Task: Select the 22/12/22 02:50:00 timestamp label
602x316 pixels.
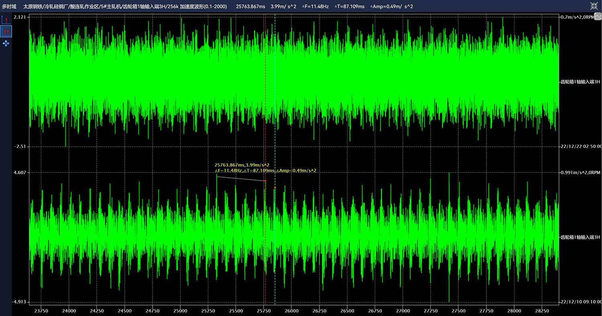Action: click(581, 146)
